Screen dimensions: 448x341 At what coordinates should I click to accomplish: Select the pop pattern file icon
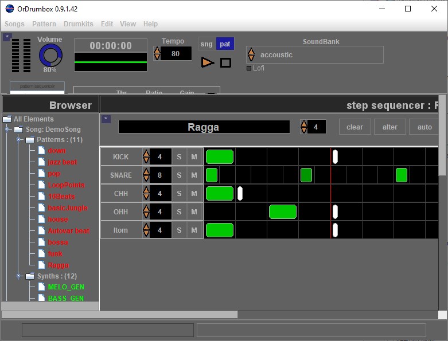42,173
